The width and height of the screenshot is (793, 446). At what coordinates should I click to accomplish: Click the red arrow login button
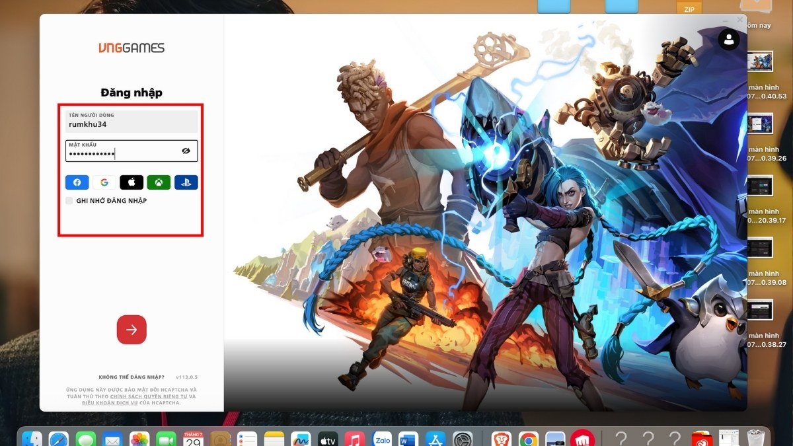tap(132, 330)
